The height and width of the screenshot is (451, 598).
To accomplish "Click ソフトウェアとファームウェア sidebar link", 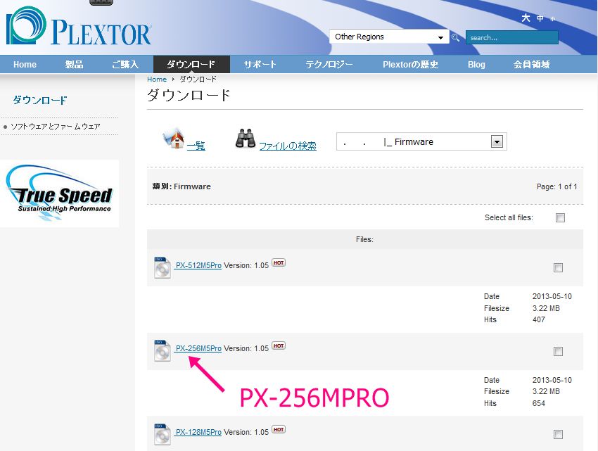I will [56, 127].
